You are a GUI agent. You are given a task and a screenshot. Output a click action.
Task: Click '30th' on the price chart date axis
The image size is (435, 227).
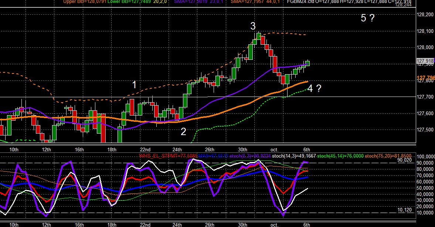242,149
